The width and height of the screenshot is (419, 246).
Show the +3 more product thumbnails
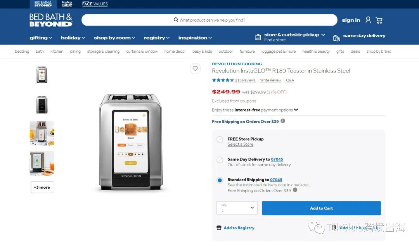pyautogui.click(x=42, y=187)
